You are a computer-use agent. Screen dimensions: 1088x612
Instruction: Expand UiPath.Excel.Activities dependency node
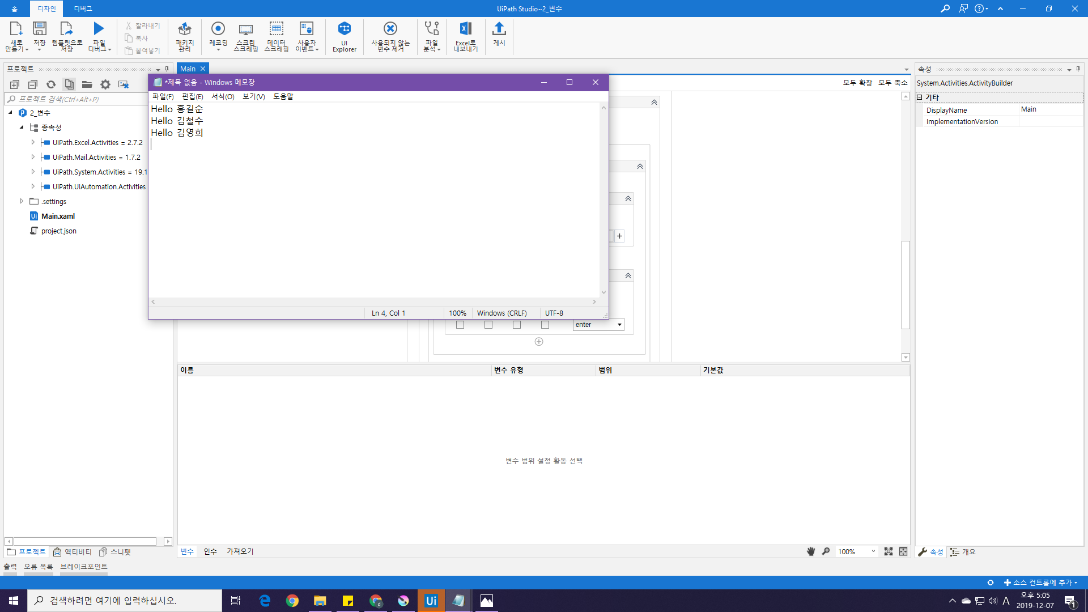click(33, 142)
